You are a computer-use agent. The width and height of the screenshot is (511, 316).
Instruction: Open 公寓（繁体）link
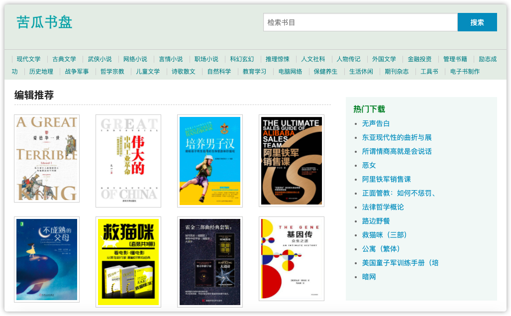point(381,249)
